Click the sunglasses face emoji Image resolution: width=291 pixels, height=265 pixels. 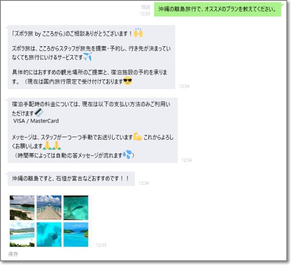128,81
